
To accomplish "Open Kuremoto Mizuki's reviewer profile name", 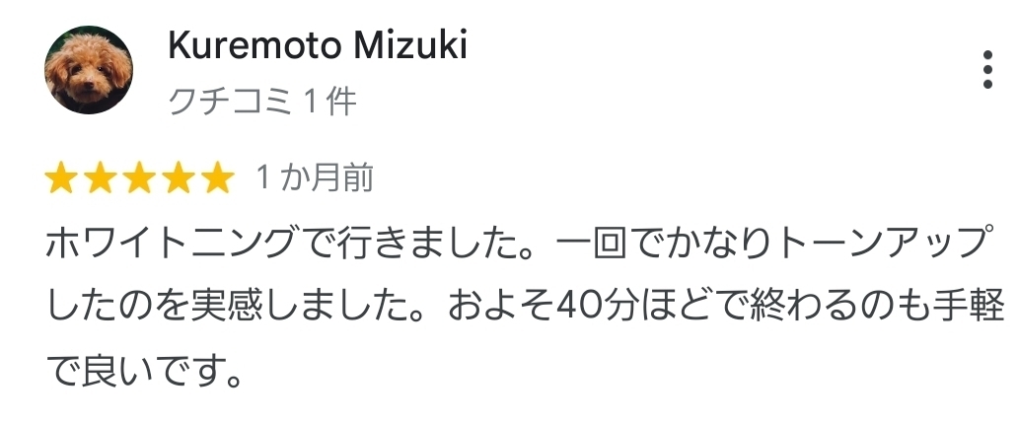I will point(318,45).
